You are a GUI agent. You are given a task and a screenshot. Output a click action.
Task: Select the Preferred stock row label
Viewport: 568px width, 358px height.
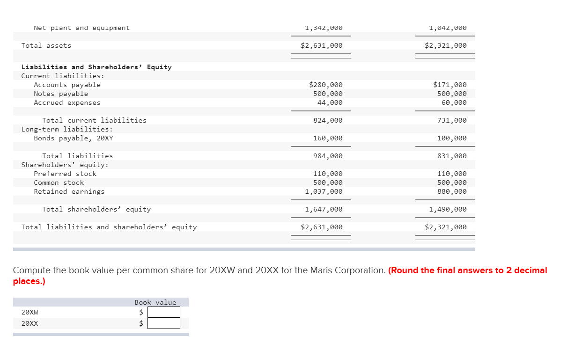(65, 174)
